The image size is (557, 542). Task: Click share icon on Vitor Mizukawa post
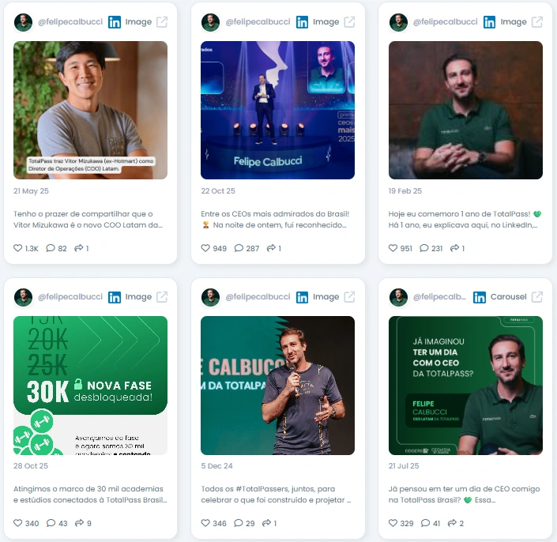[78, 248]
